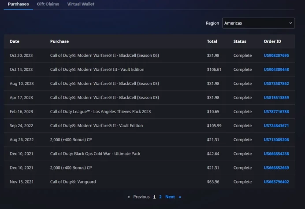The height and width of the screenshot is (209, 305).
Task: Open order US666854238
Action: pyautogui.click(x=276, y=154)
